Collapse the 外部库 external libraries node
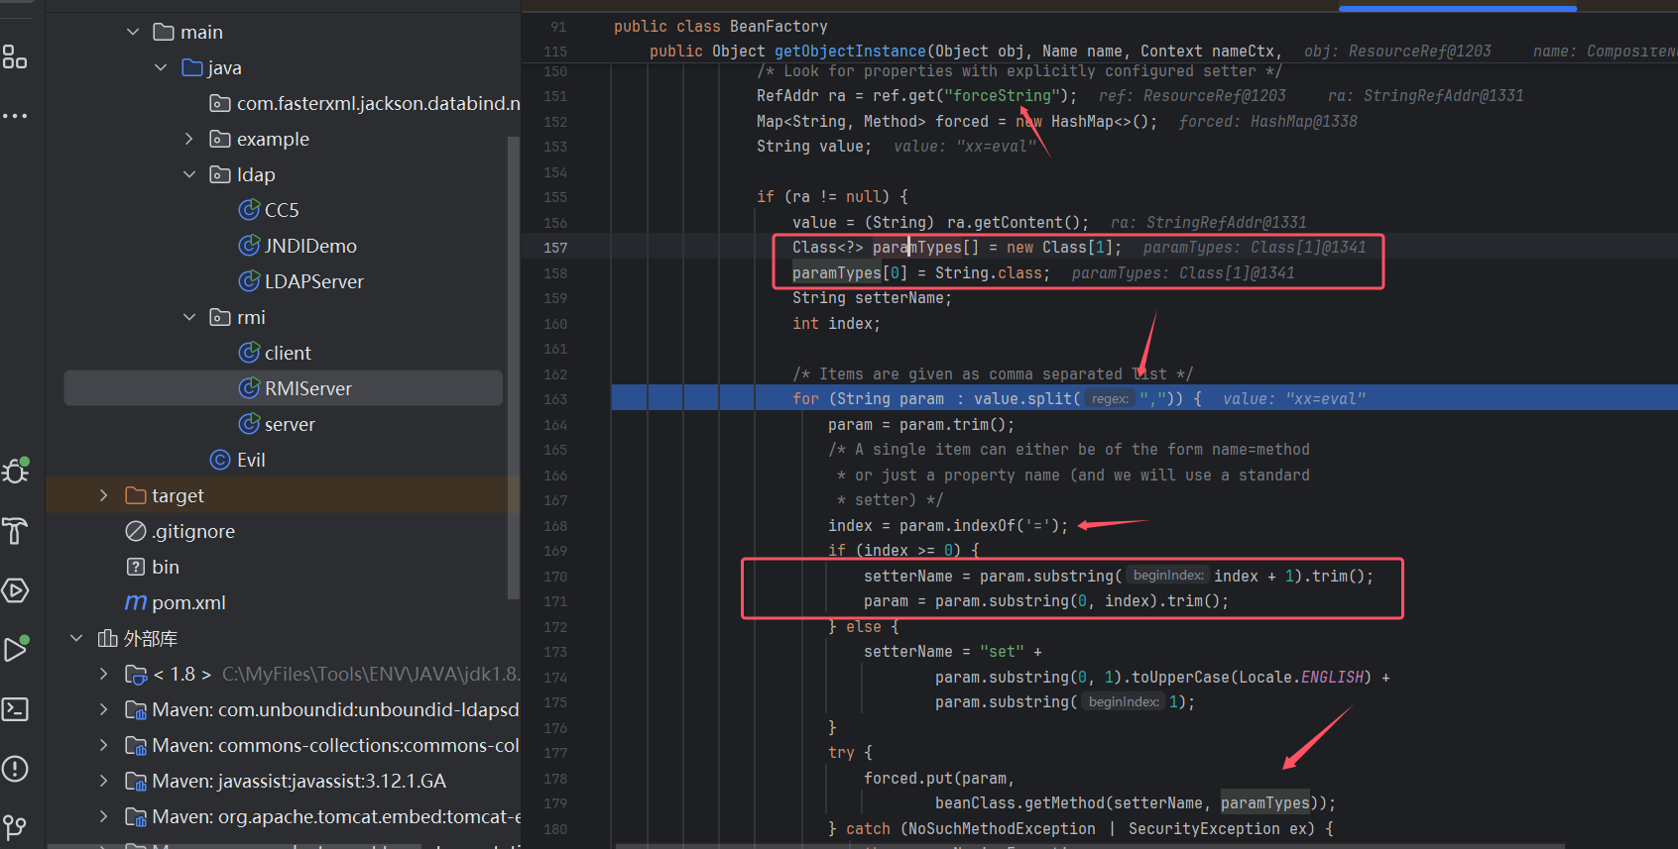 [x=76, y=638]
